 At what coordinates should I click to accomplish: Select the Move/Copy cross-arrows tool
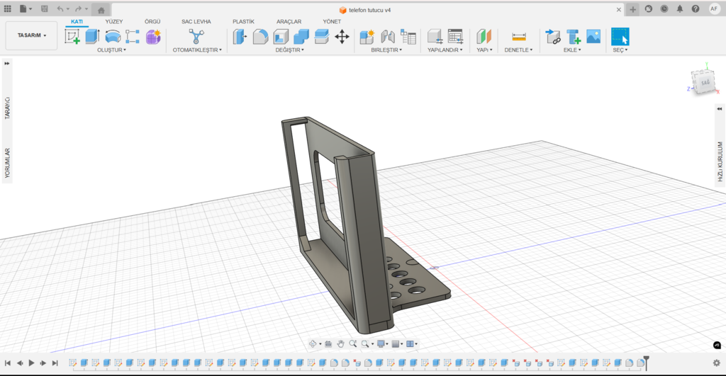(342, 37)
